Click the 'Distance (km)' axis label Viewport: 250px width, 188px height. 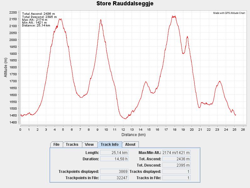133,135
